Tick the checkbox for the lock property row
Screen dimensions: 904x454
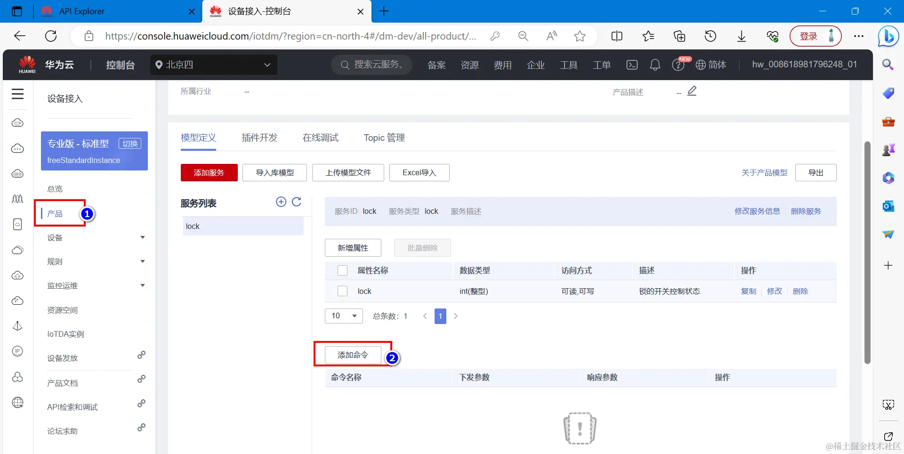tap(343, 291)
